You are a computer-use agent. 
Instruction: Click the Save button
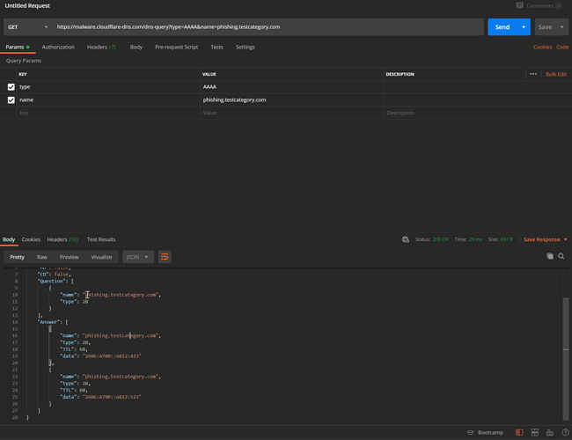click(546, 27)
